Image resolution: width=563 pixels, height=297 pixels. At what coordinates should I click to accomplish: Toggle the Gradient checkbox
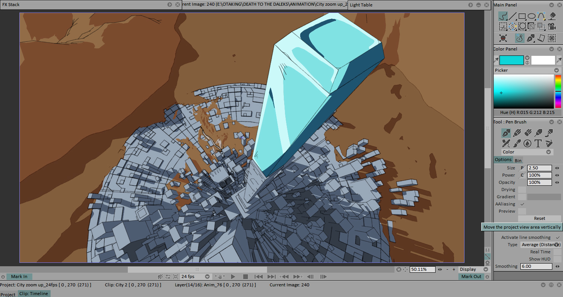tap(522, 197)
